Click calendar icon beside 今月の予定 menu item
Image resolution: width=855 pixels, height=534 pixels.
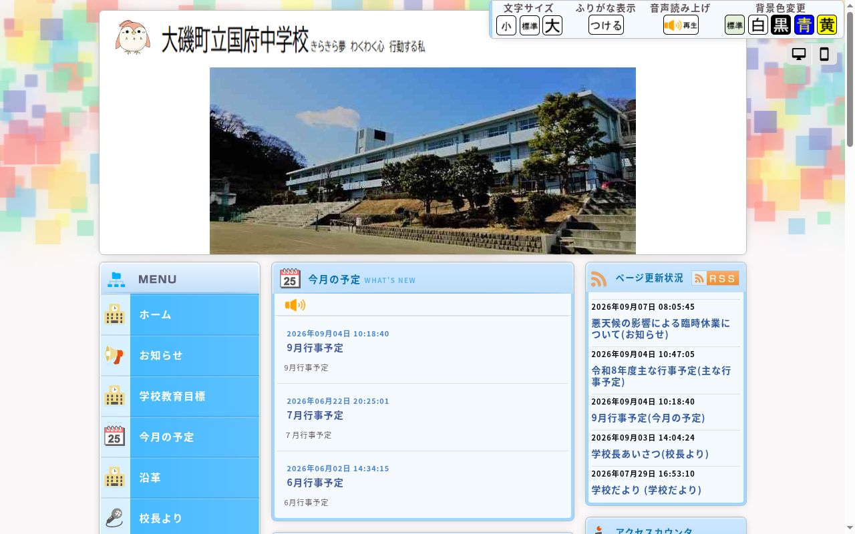[x=115, y=437]
